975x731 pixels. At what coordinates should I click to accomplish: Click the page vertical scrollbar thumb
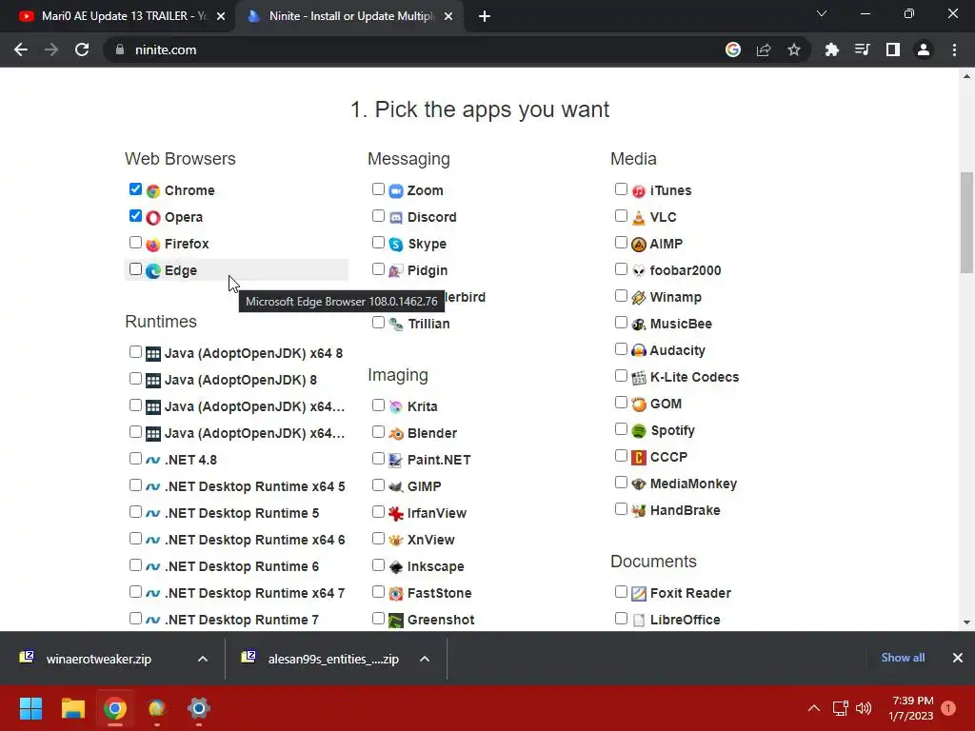tap(966, 223)
